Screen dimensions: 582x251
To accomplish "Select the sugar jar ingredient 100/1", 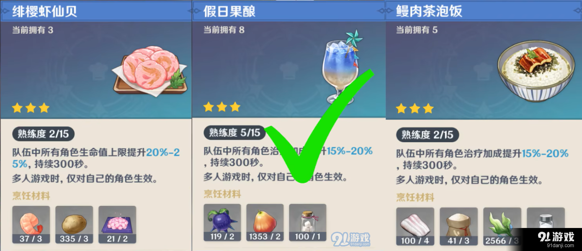I will coord(308,223).
